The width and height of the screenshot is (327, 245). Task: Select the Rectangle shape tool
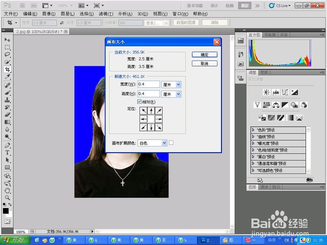pos(7,167)
